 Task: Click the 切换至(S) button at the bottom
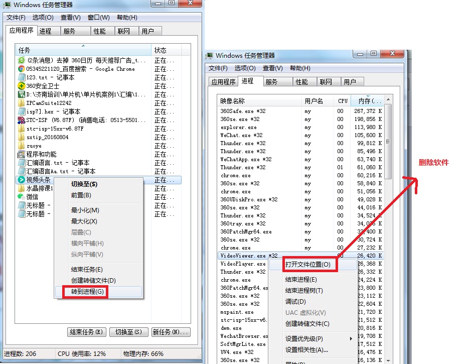pos(128,332)
